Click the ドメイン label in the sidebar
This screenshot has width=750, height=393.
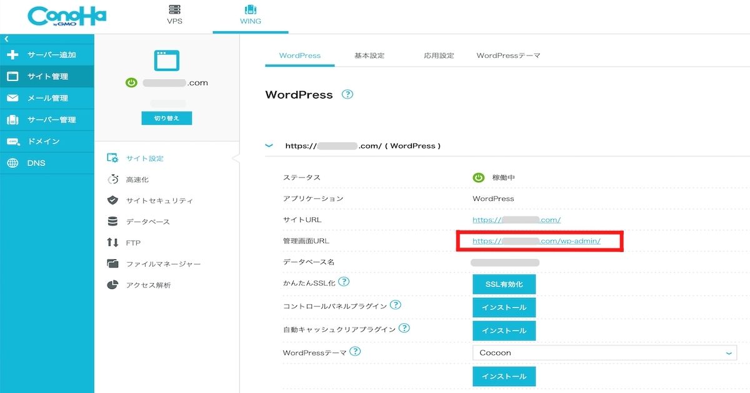(44, 142)
